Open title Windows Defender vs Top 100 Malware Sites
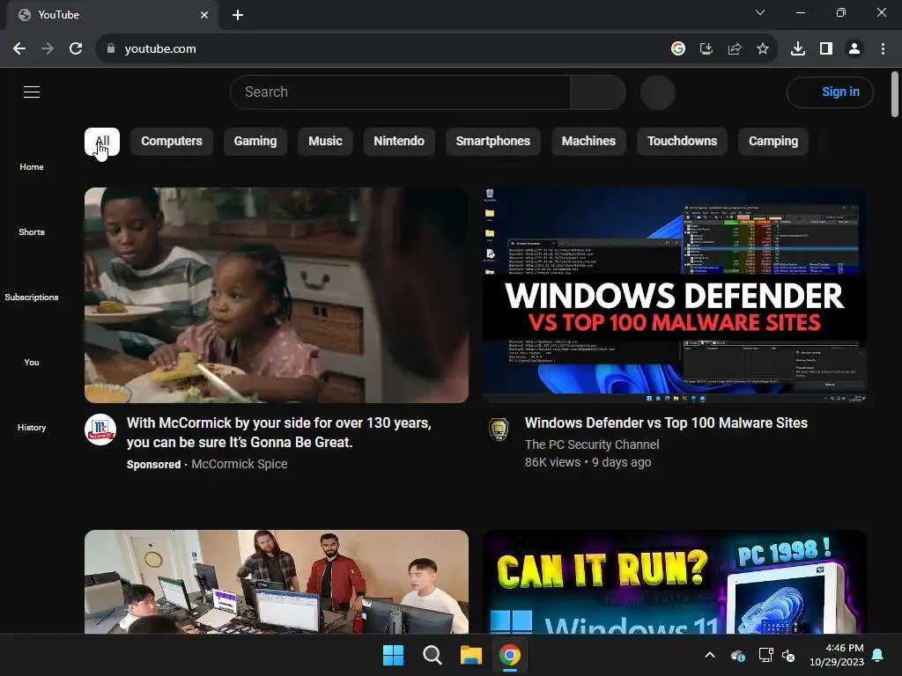902x676 pixels. click(666, 423)
